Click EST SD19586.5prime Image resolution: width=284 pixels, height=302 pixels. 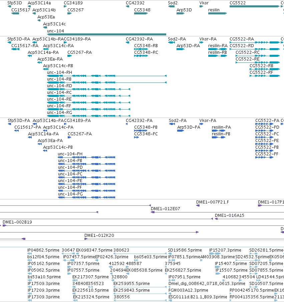coord(185,250)
